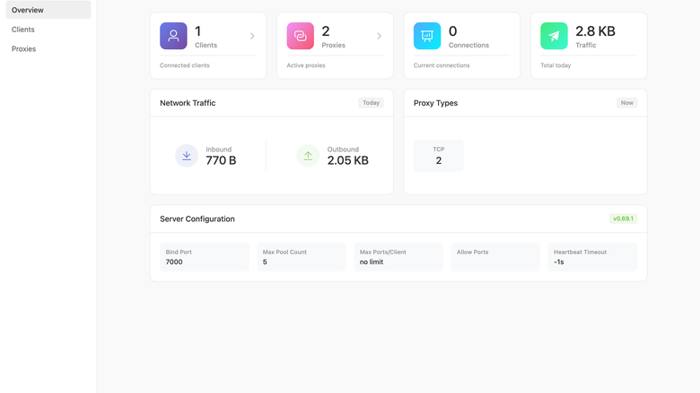Image resolution: width=700 pixels, height=393 pixels.
Task: Click the Max Ports/Client no limit tile
Action: coord(398,257)
